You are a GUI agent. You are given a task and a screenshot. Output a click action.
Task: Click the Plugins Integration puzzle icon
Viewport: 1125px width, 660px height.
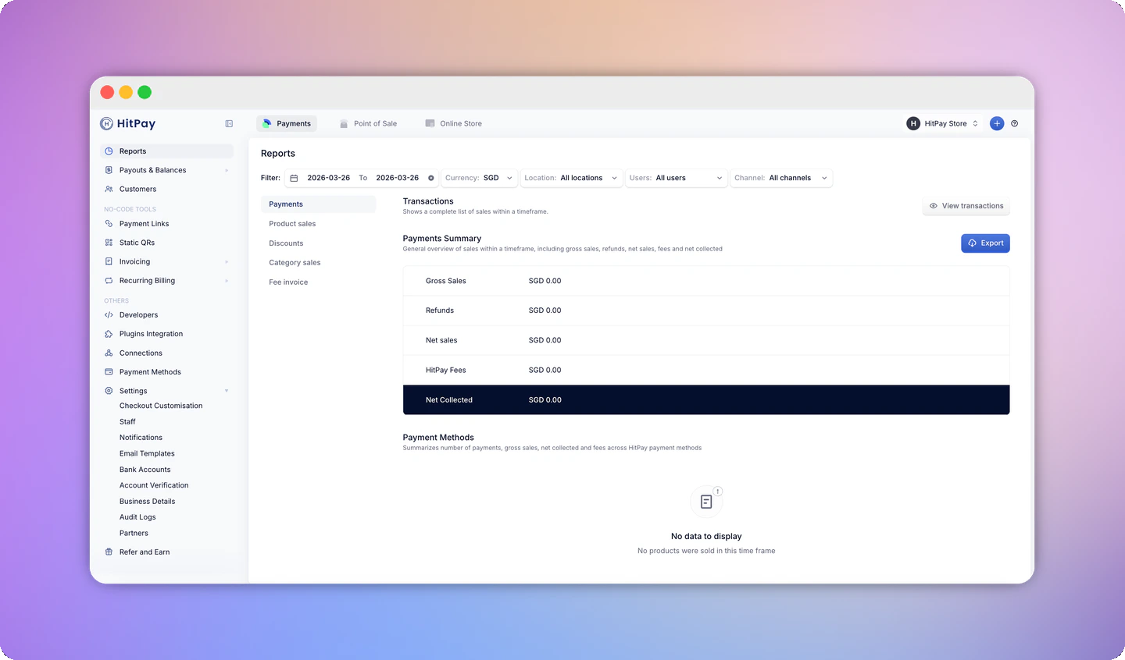point(109,334)
